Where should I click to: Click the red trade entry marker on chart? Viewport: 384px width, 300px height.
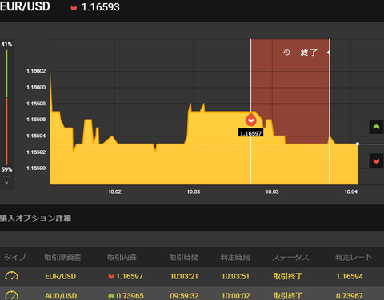[x=251, y=120]
